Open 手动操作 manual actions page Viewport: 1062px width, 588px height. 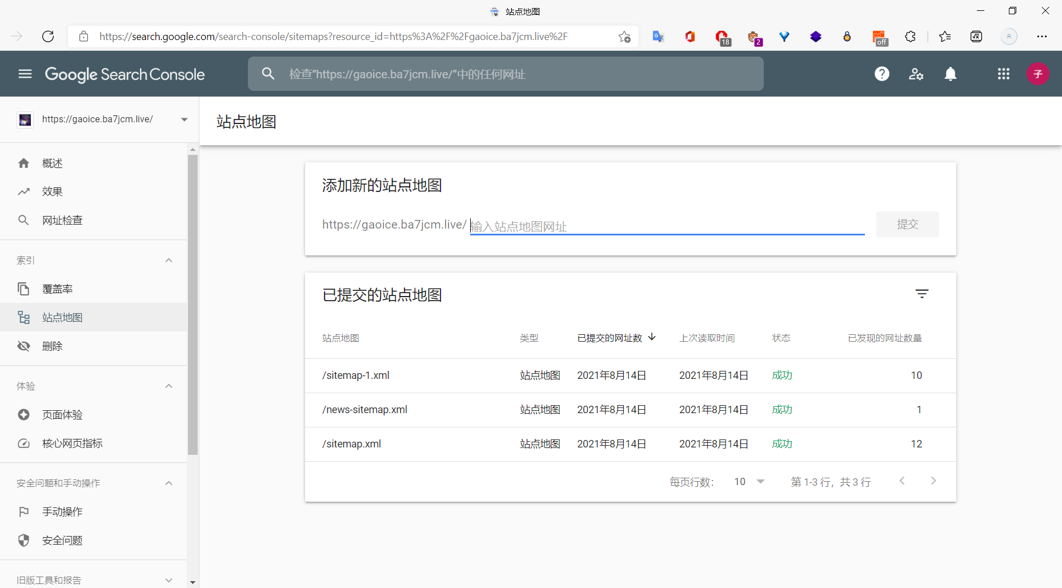(94, 512)
